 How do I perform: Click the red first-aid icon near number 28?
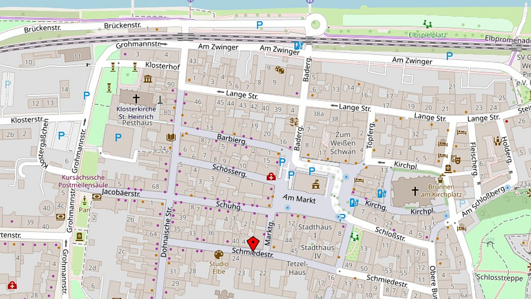click(x=12, y=285)
